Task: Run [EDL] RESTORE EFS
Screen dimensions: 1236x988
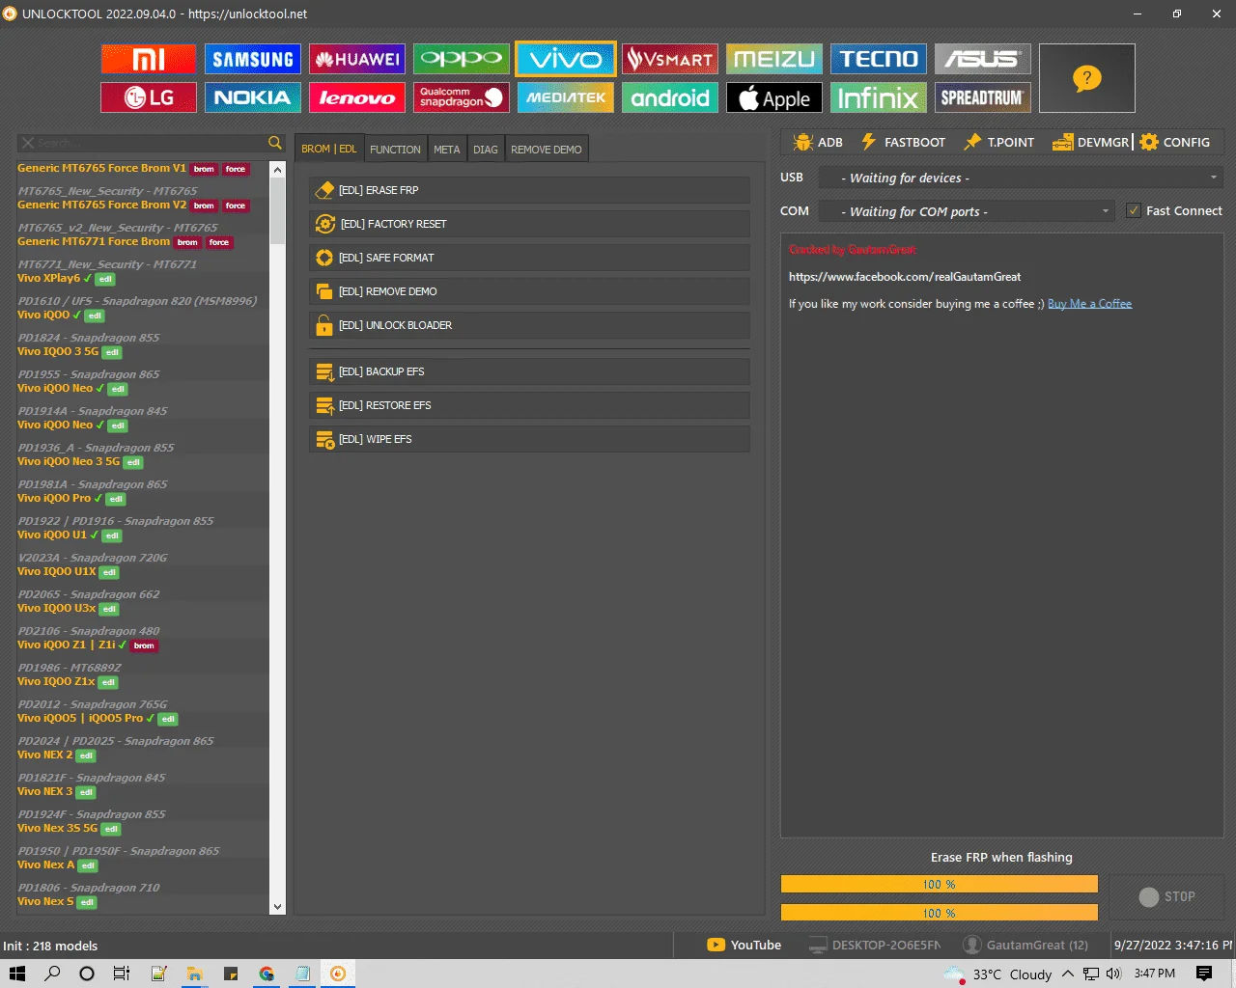Action: 529,405
